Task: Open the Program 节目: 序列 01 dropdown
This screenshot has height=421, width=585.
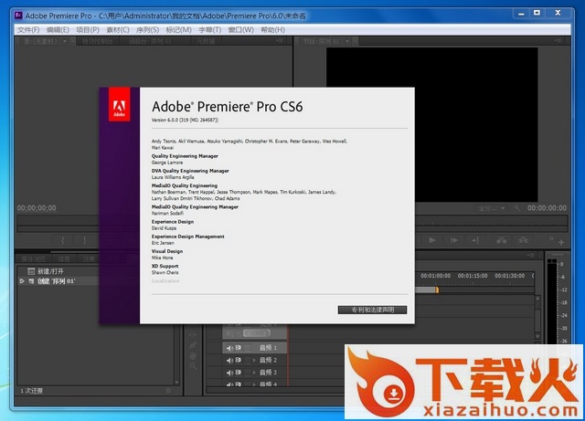Action: [347, 41]
